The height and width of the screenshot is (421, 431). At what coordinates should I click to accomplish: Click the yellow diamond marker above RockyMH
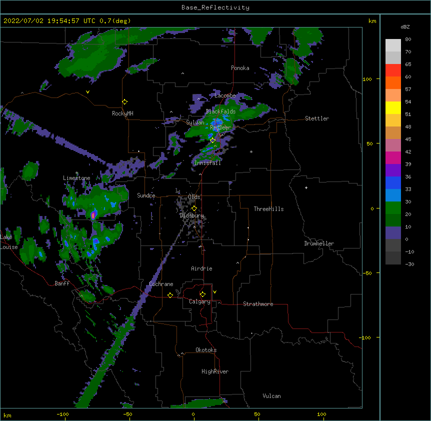click(x=124, y=102)
